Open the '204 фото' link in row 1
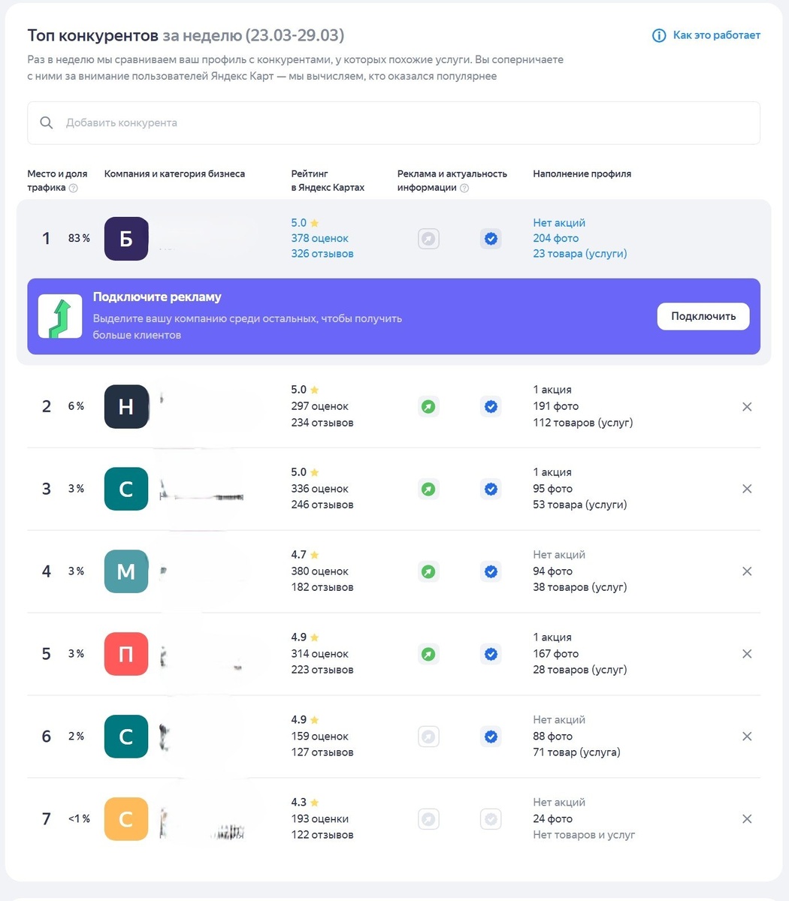The height and width of the screenshot is (901, 789). pos(556,238)
